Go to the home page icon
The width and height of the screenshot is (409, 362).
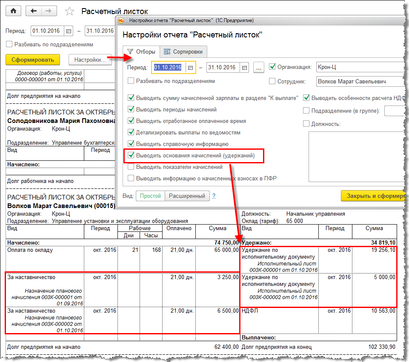pos(13,11)
